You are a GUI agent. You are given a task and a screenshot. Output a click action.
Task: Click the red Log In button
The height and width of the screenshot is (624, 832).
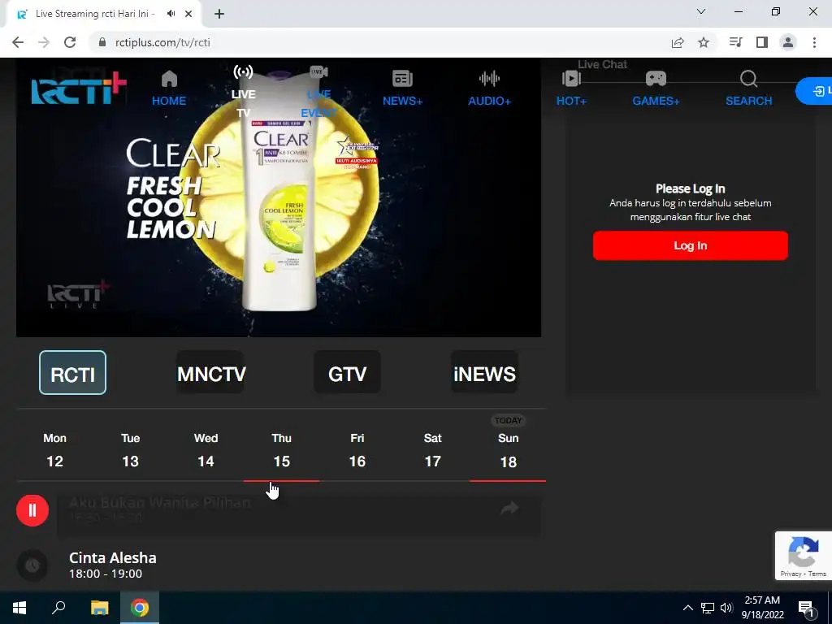click(690, 245)
